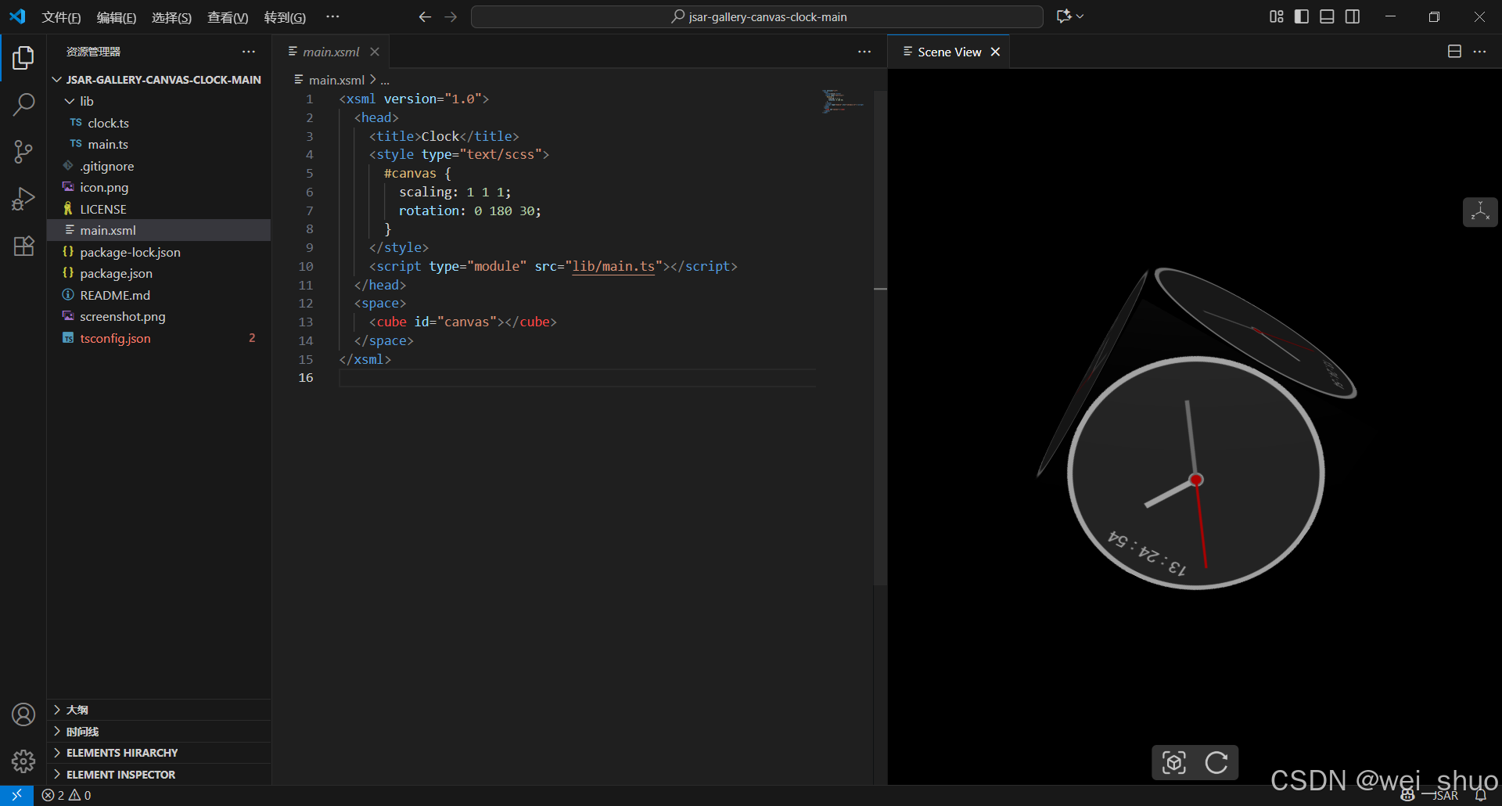
Task: Open editor group more actions menu
Action: (864, 52)
